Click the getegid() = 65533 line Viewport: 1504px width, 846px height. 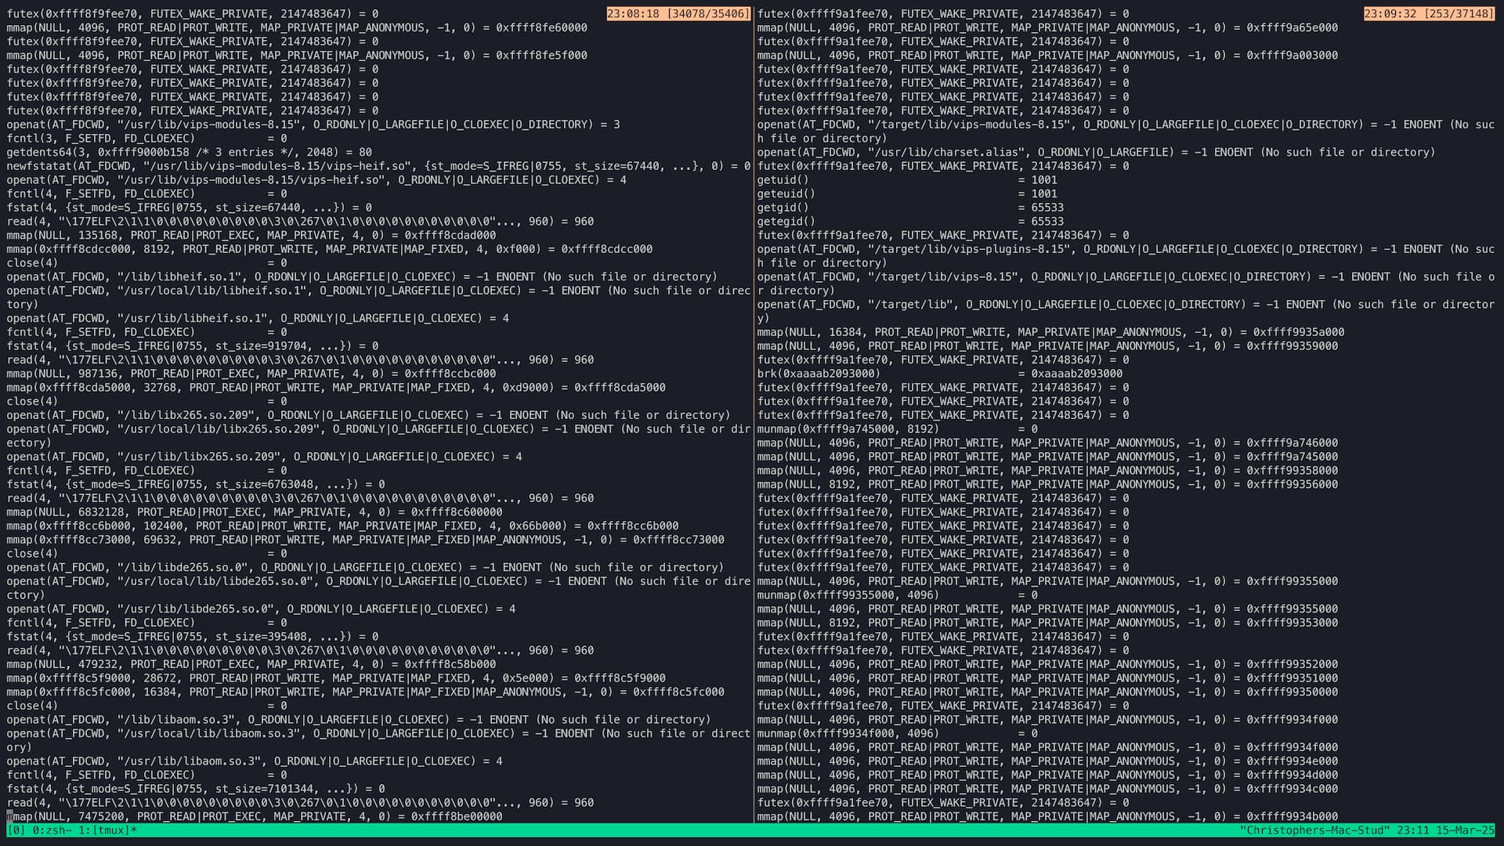click(x=909, y=222)
